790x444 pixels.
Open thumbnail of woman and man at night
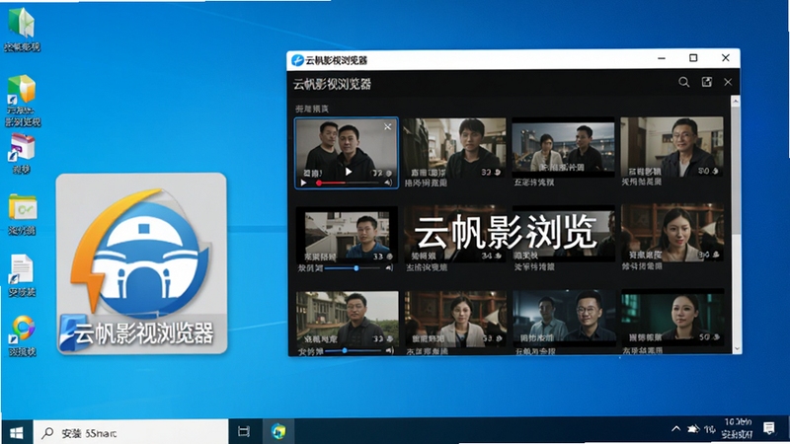pyautogui.click(x=563, y=147)
